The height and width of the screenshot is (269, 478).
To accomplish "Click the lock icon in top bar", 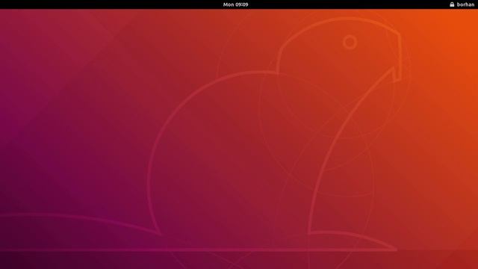I will pyautogui.click(x=452, y=4).
